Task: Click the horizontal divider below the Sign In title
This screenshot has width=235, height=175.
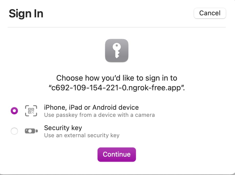Action: click(x=117, y=27)
